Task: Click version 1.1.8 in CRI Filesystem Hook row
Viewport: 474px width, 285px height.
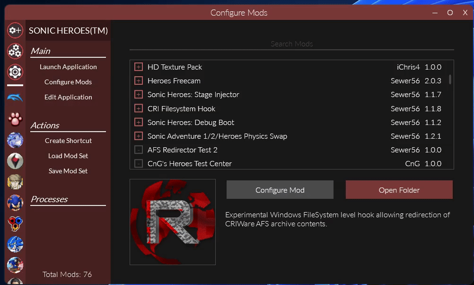Action: [x=433, y=108]
